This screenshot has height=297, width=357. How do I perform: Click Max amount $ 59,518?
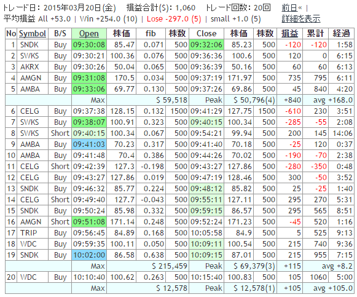(171, 100)
